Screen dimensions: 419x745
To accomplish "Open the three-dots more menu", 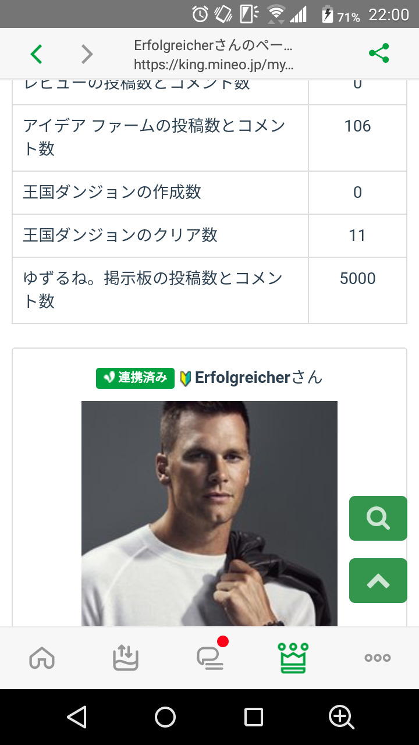I will 377,658.
